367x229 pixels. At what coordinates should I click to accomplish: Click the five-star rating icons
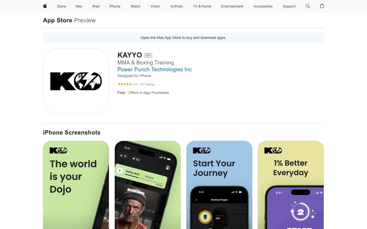pos(125,84)
